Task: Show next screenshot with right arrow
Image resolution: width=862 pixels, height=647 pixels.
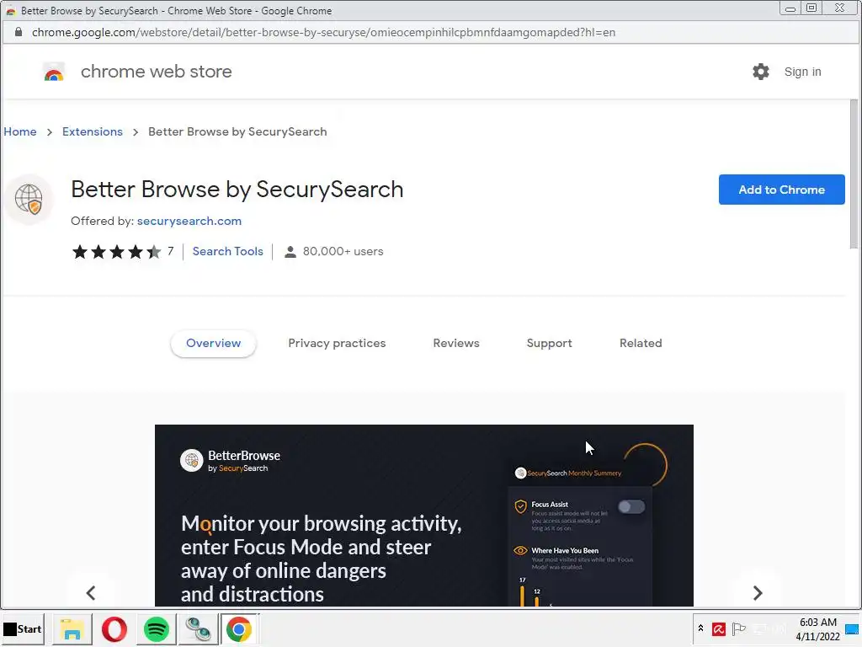Action: 758,592
